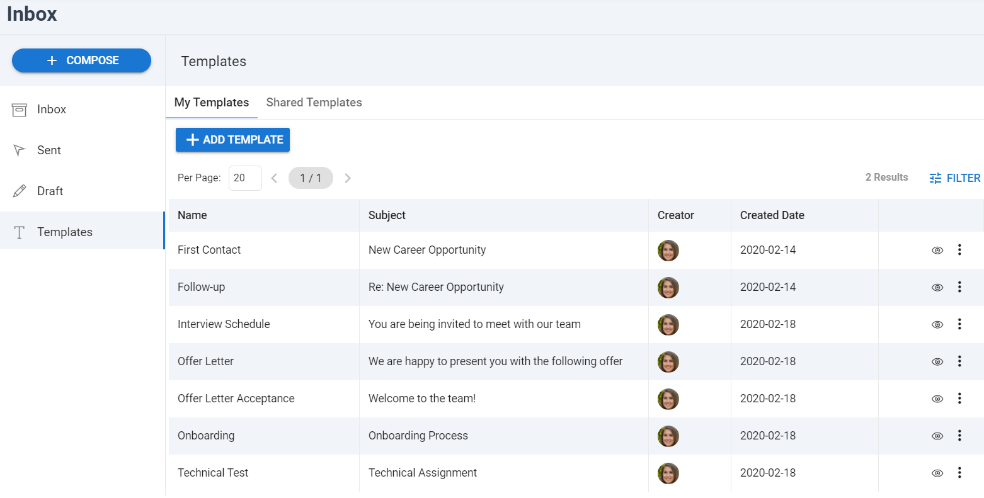Screen dimensions: 984x498
Task: Select the My Templates tab
Action: point(212,102)
